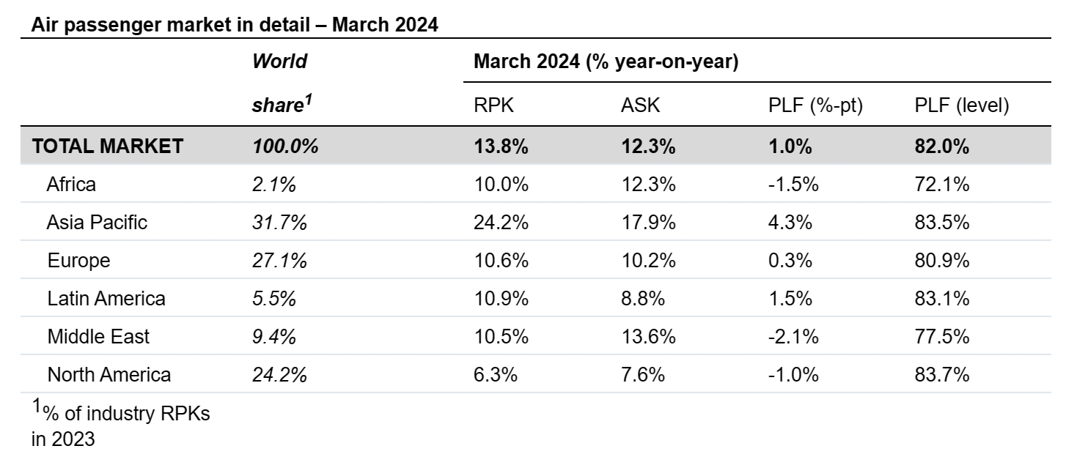
Task: Select total market PLF level 82.0%
Action: [x=942, y=146]
